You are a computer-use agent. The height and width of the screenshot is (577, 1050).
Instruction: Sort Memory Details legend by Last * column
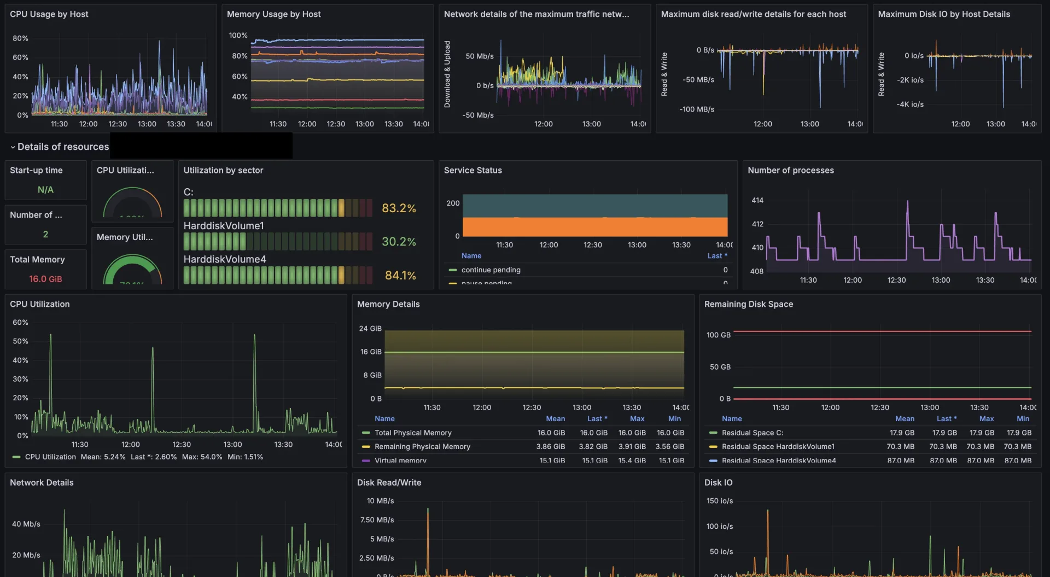(597, 418)
